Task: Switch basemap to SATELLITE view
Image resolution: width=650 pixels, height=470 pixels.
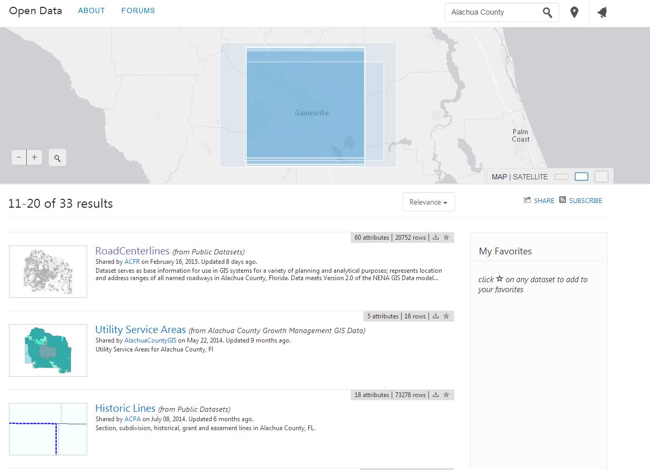Action: [530, 177]
